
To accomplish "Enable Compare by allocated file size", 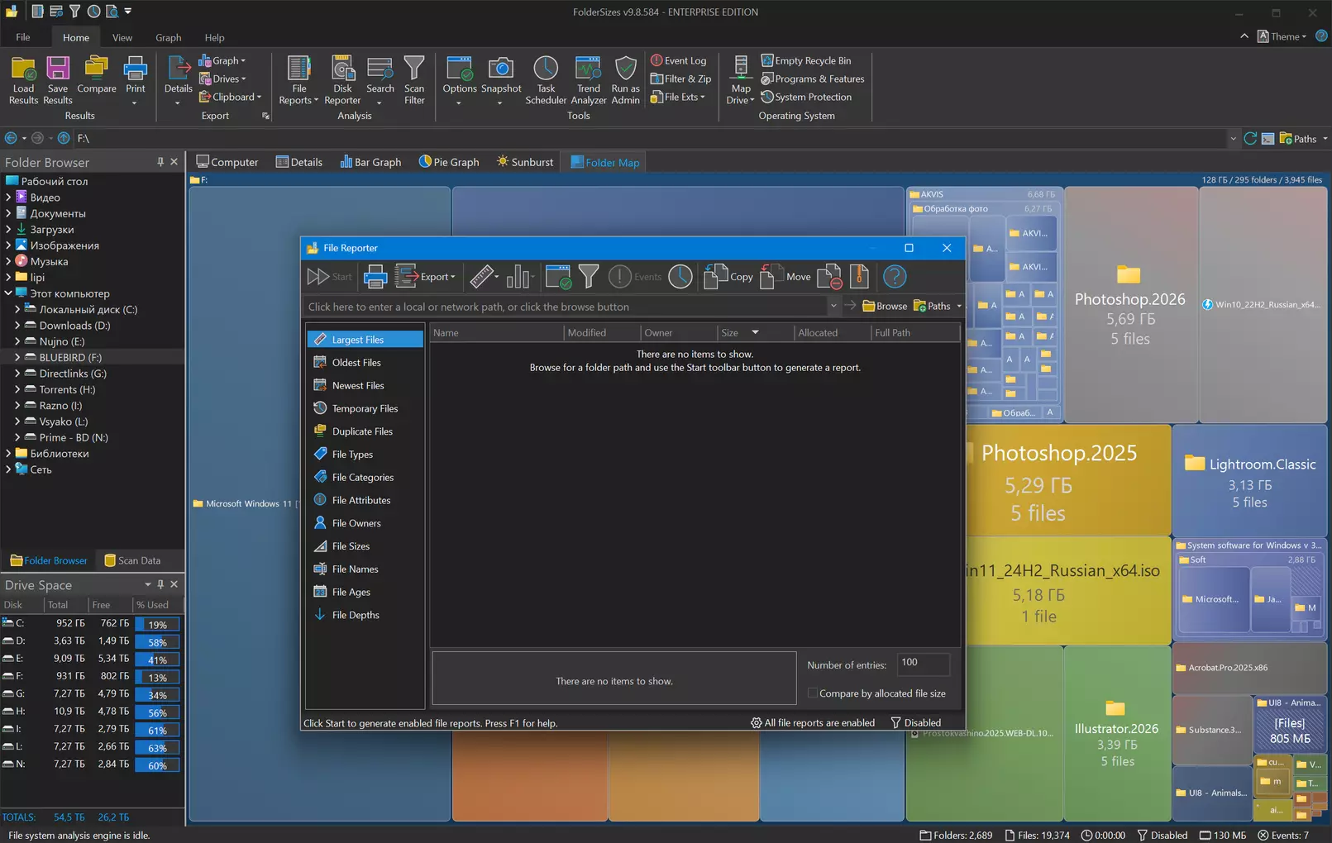I will point(813,693).
